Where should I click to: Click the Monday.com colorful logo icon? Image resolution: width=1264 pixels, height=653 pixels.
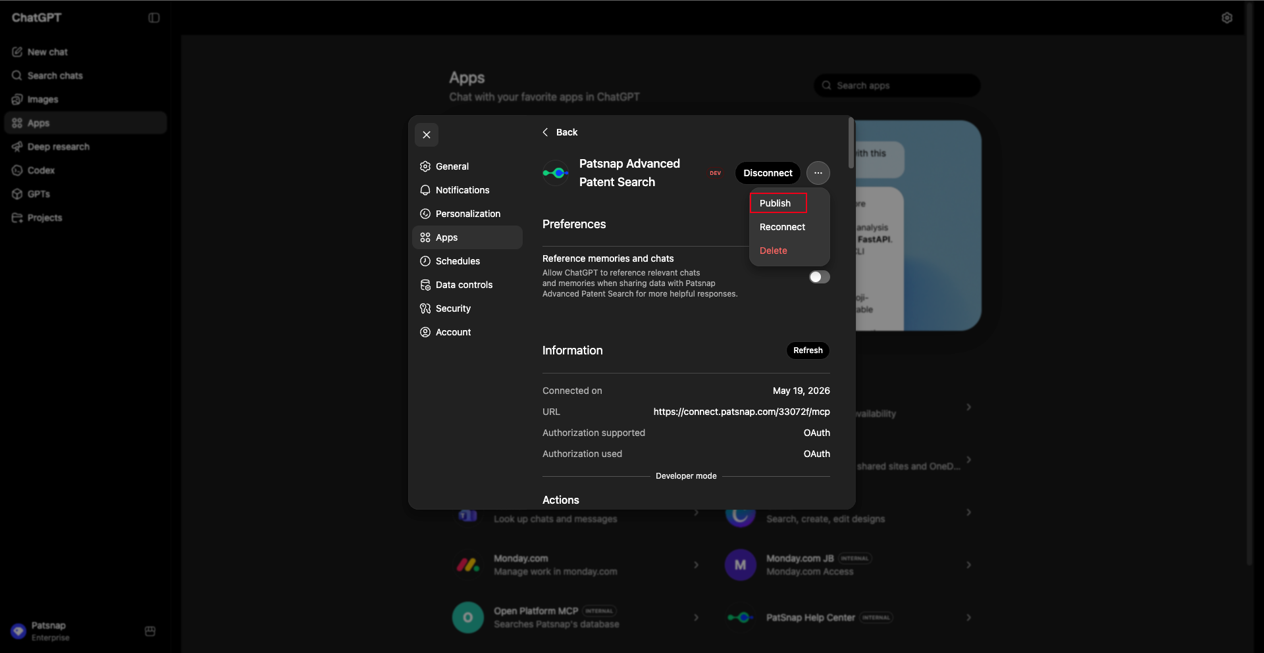(468, 565)
